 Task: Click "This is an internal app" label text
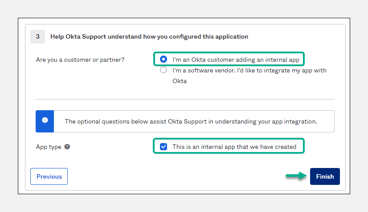tap(234, 146)
